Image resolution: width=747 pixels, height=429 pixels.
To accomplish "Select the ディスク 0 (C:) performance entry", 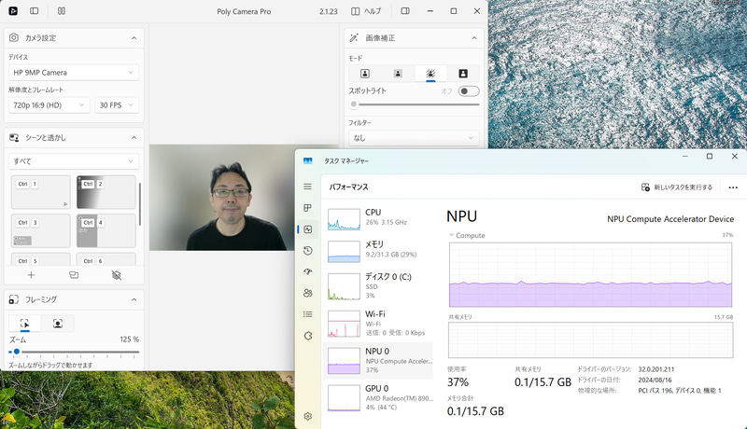I will point(378,285).
